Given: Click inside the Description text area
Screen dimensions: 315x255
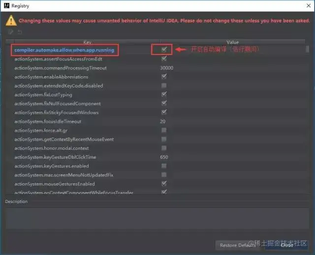Looking at the screenshot, I should tap(157, 218).
